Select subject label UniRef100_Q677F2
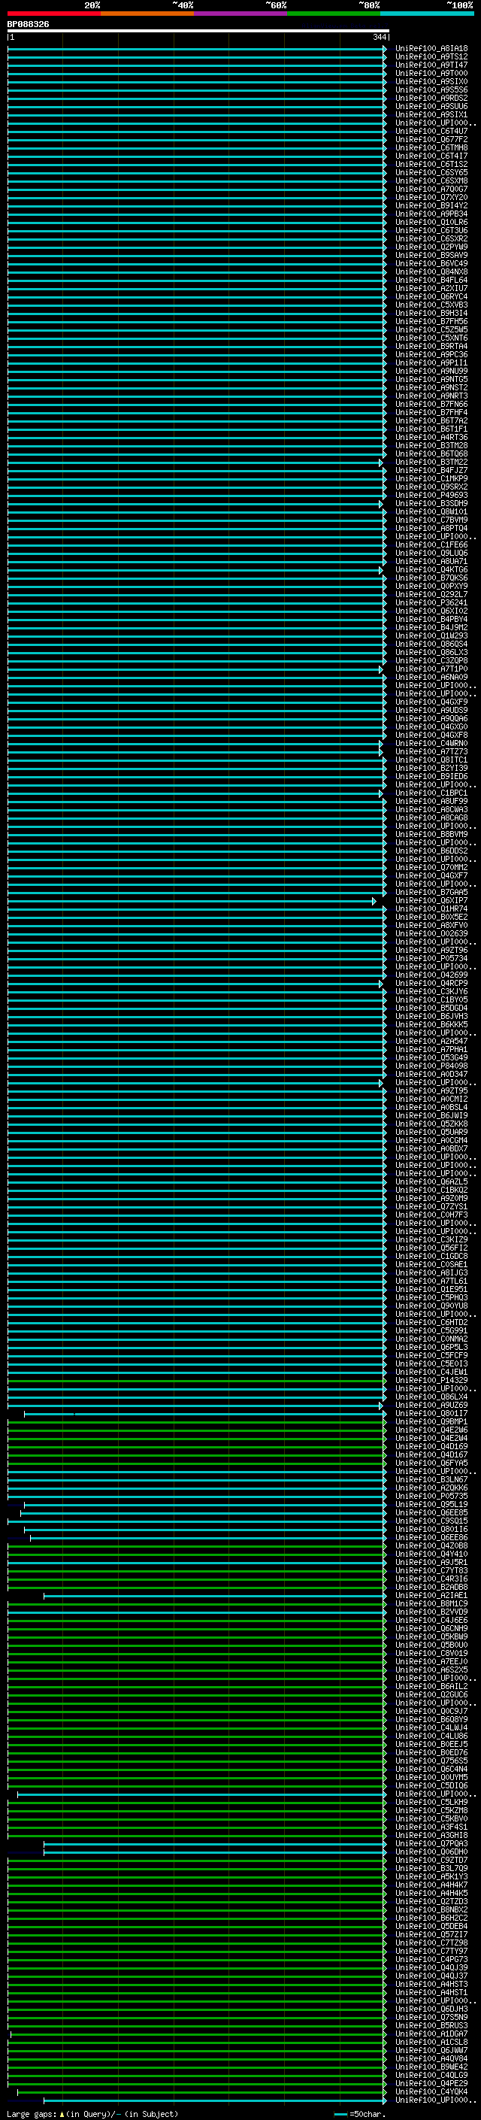 (431, 139)
